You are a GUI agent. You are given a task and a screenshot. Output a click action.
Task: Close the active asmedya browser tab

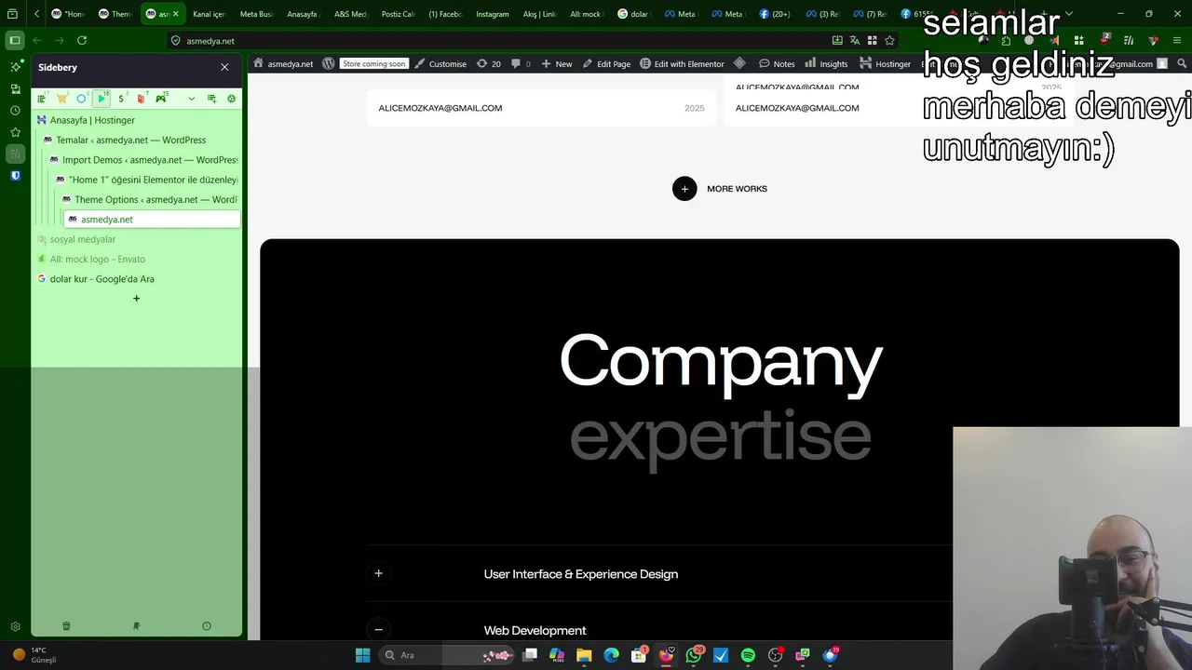pyautogui.click(x=175, y=14)
